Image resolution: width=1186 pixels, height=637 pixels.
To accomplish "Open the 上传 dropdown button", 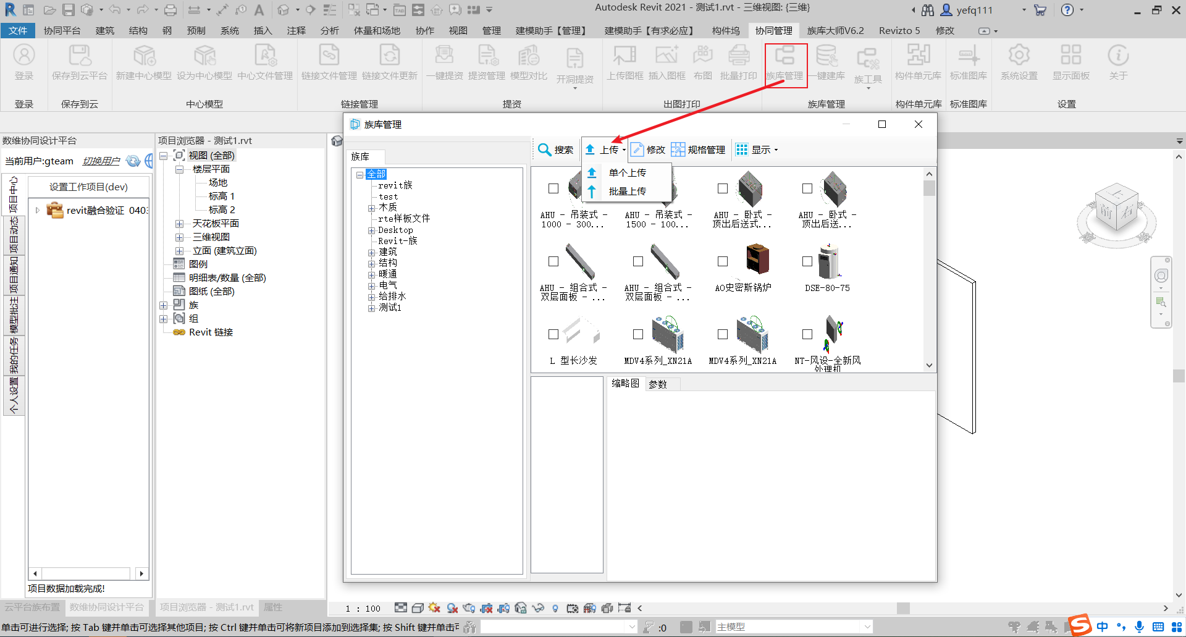I will coord(605,150).
